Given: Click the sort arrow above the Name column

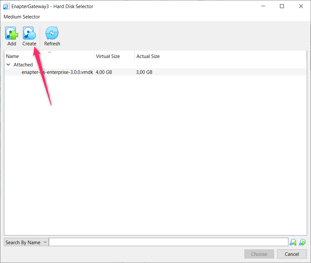Looking at the screenshot, I should [49, 52].
